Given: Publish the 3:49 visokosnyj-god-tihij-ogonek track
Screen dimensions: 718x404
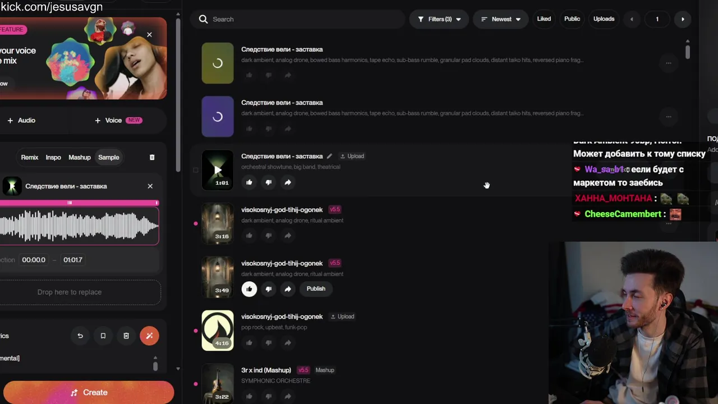Looking at the screenshot, I should (316, 289).
